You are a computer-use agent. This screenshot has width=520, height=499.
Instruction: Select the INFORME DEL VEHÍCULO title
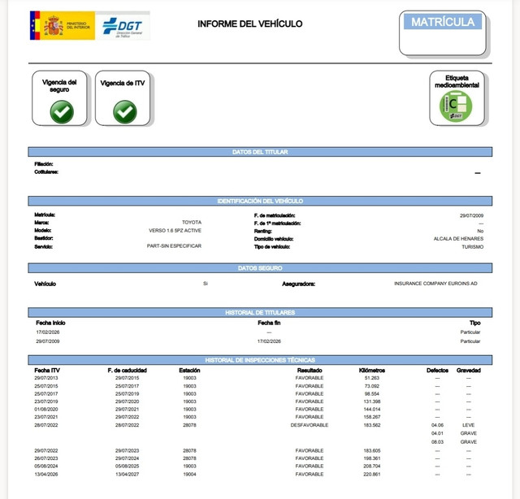point(250,24)
